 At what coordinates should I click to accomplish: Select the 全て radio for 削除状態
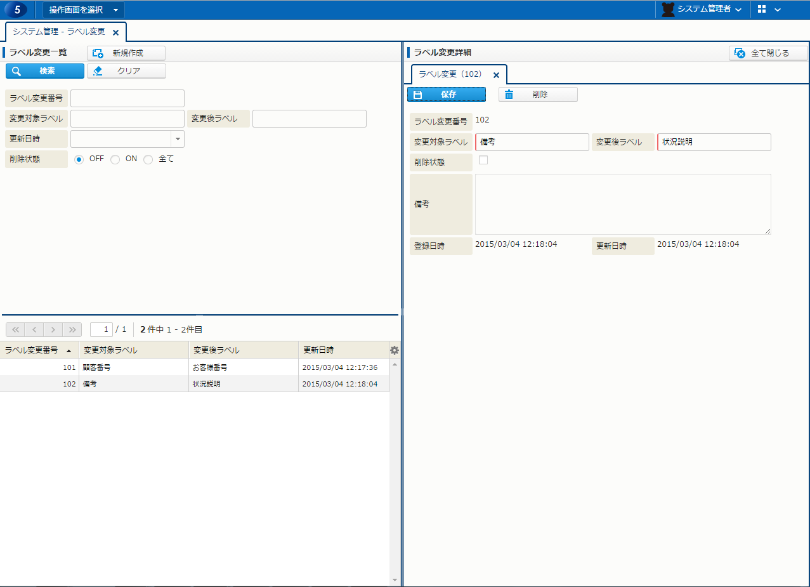[148, 160]
